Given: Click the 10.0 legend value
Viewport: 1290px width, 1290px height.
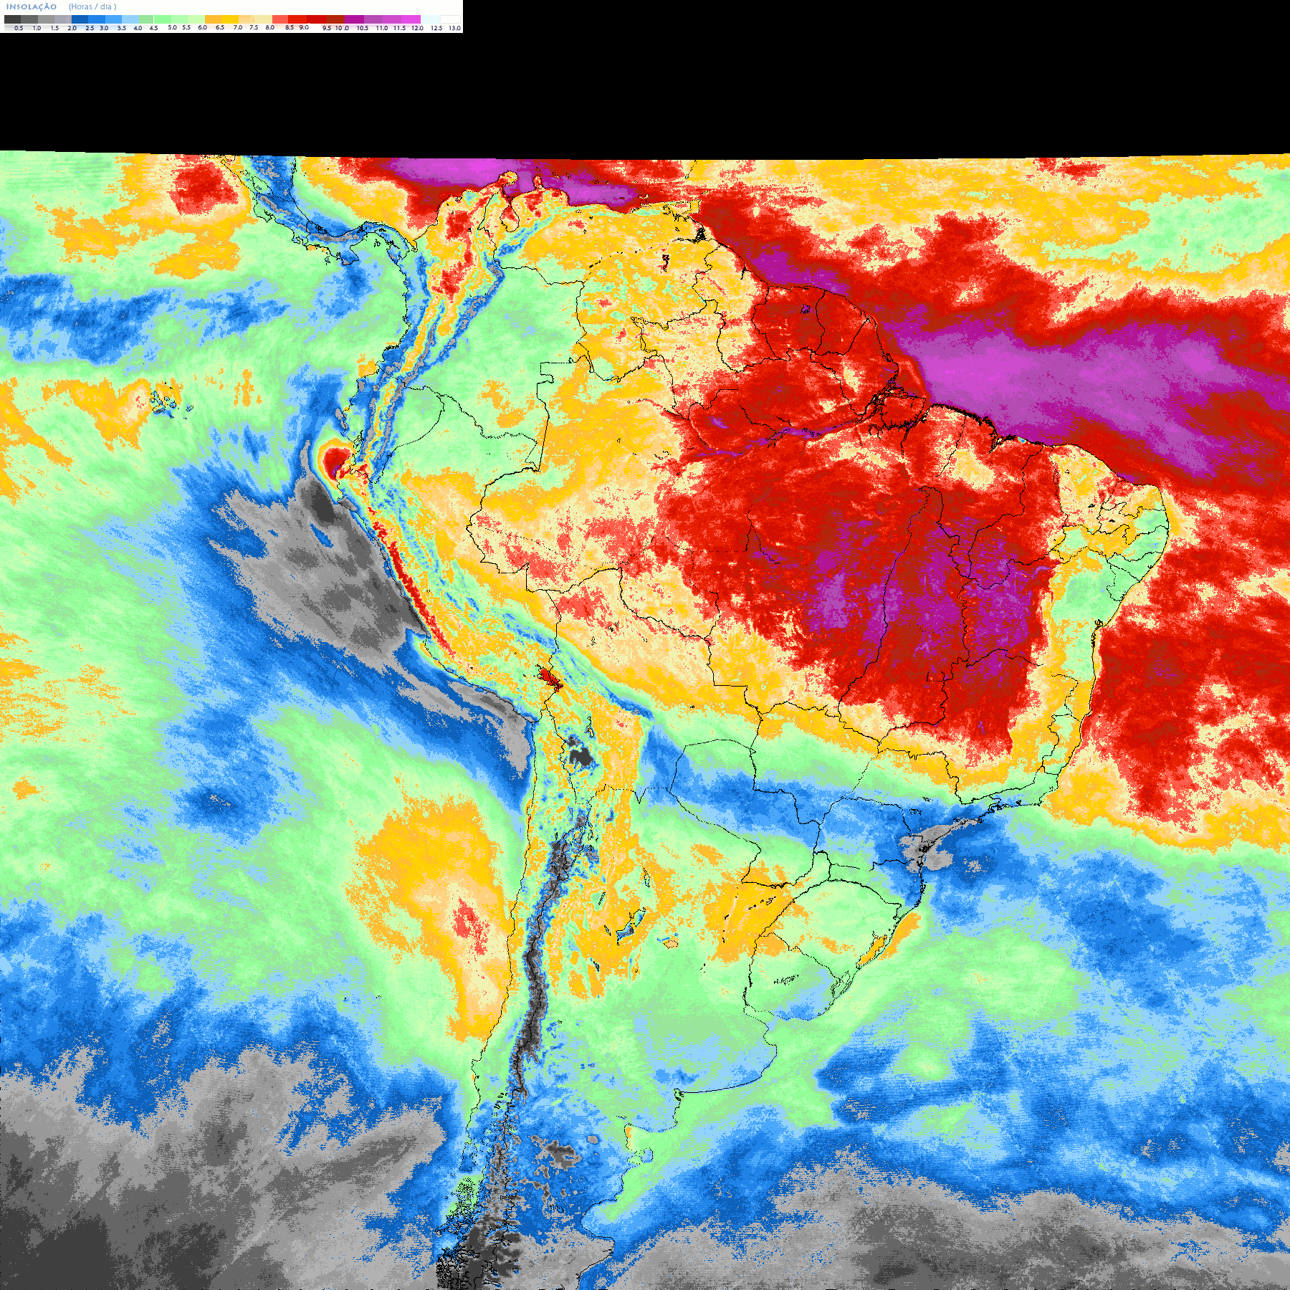Looking at the screenshot, I should click(342, 28).
